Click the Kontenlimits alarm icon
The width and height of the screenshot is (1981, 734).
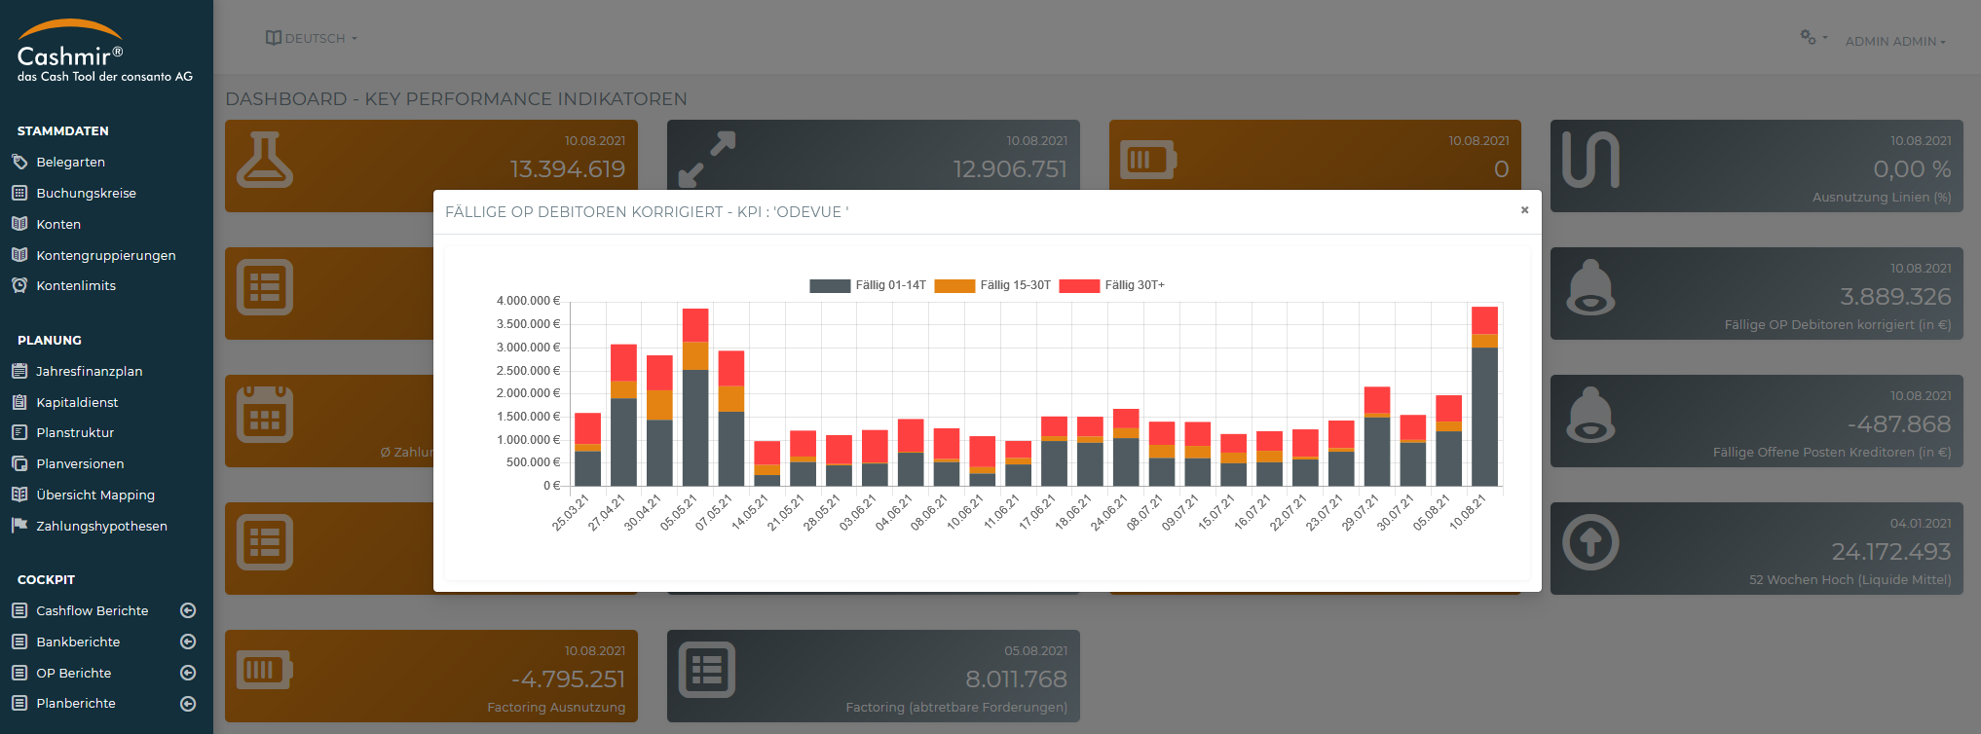(19, 285)
